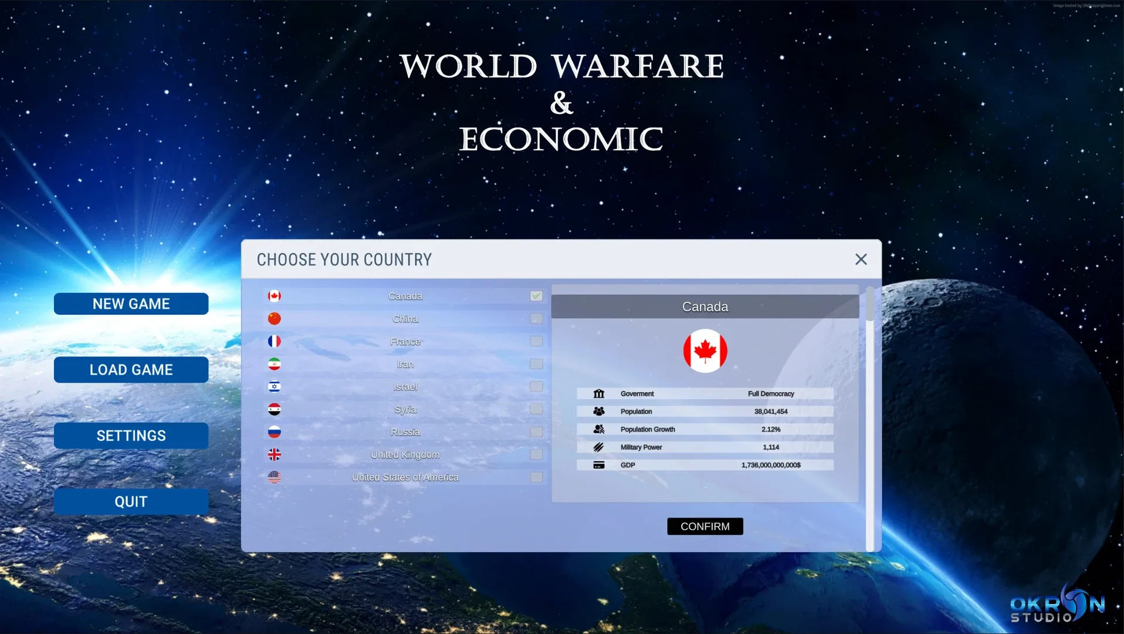Pick the United Kingdom flag icon
The width and height of the screenshot is (1124, 634).
point(274,454)
